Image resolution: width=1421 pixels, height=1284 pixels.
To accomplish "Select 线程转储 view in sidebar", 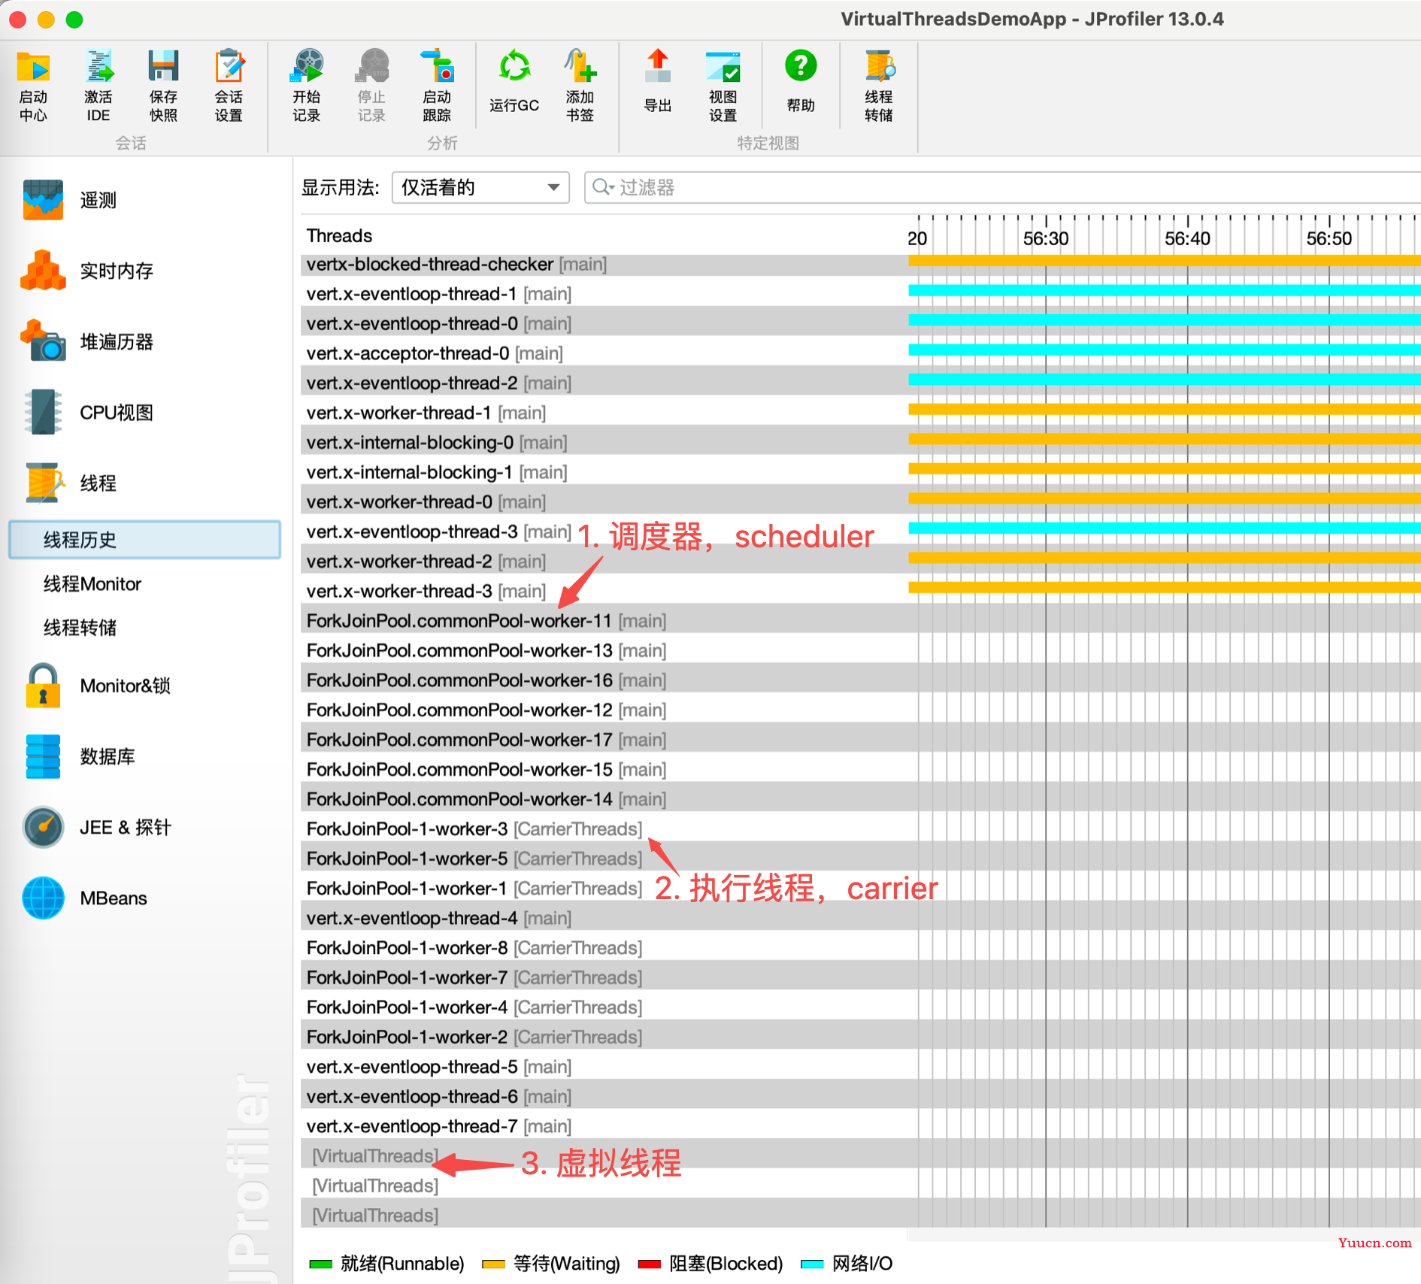I will click(80, 628).
